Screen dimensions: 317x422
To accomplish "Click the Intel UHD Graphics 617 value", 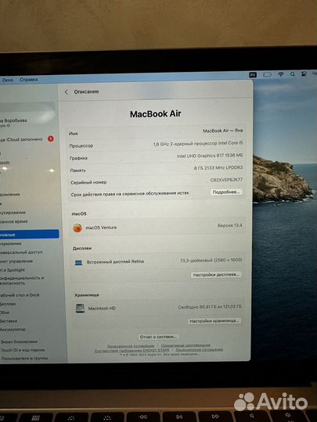I will coord(210,156).
